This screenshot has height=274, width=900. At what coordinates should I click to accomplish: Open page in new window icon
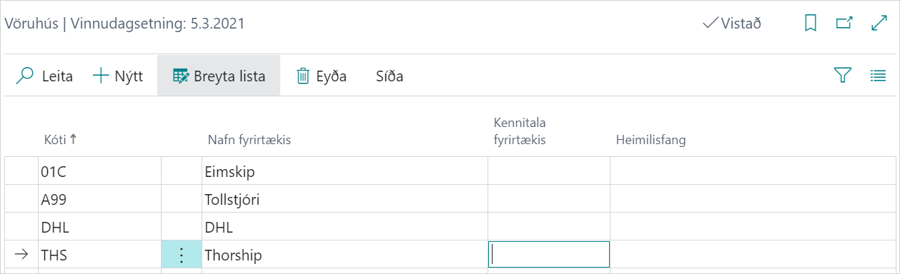coord(844,24)
